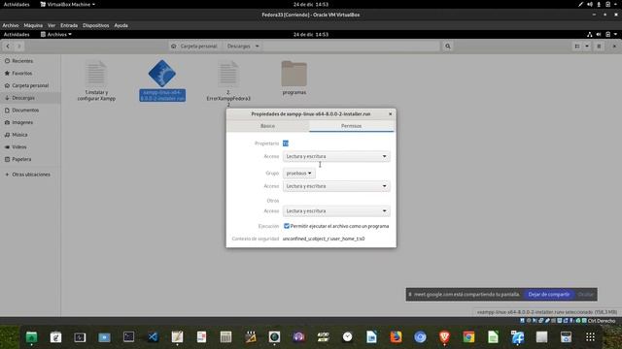The width and height of the screenshot is (622, 349).
Task: Open Vídeos in the sidebar
Action: click(x=19, y=146)
